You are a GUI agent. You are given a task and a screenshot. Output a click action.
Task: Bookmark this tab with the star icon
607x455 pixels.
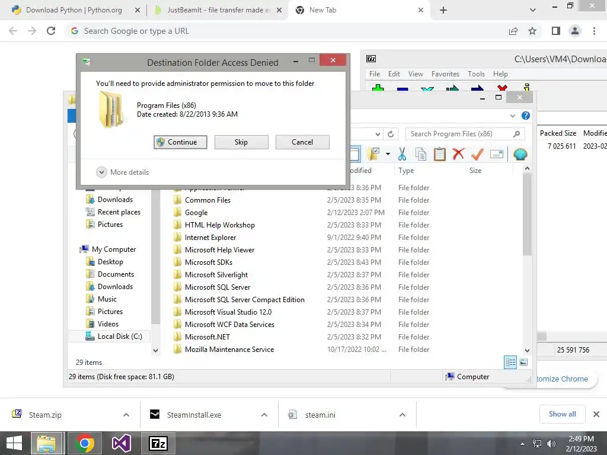(532, 31)
